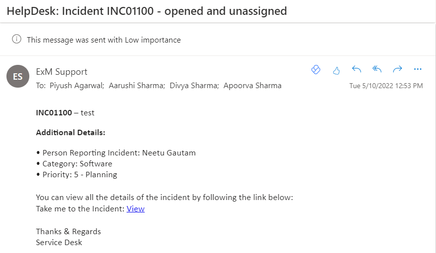Forward this email using the arrow icon
The image size is (436, 253).
(397, 69)
